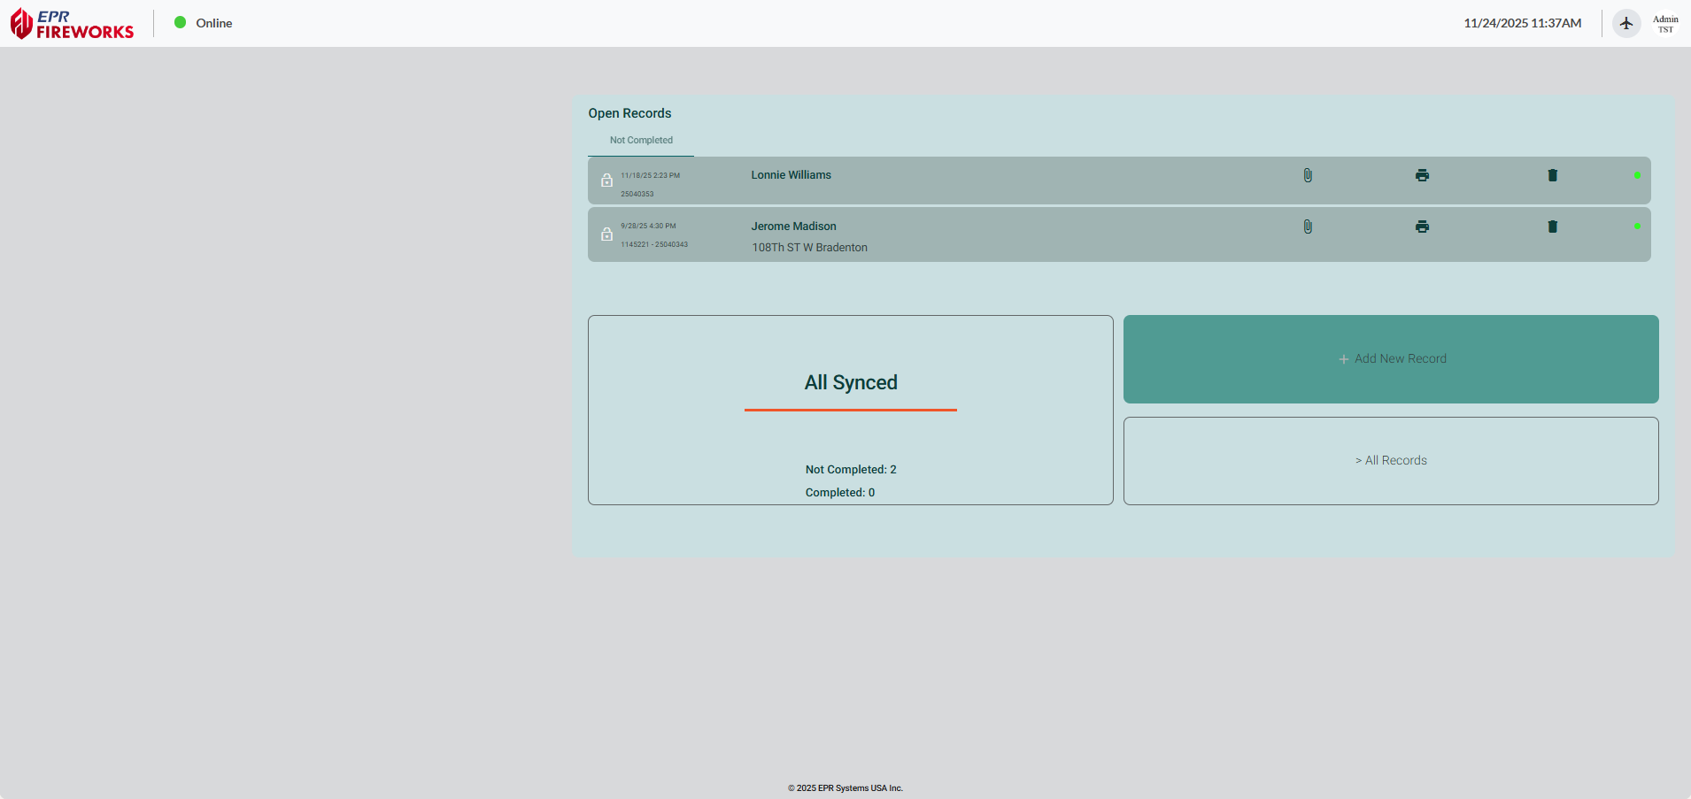Open attachments for Lonnie Williams record

click(x=1308, y=175)
